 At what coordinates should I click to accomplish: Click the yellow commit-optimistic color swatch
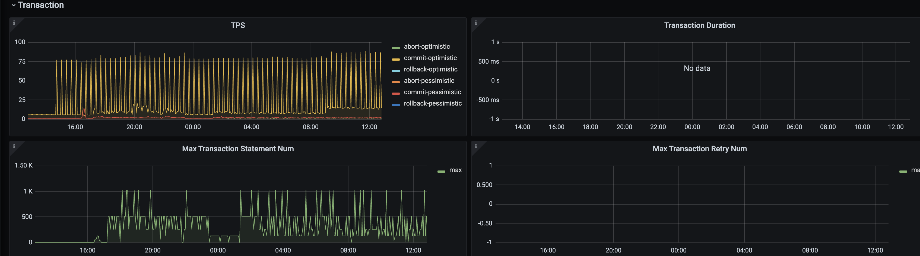coord(396,59)
